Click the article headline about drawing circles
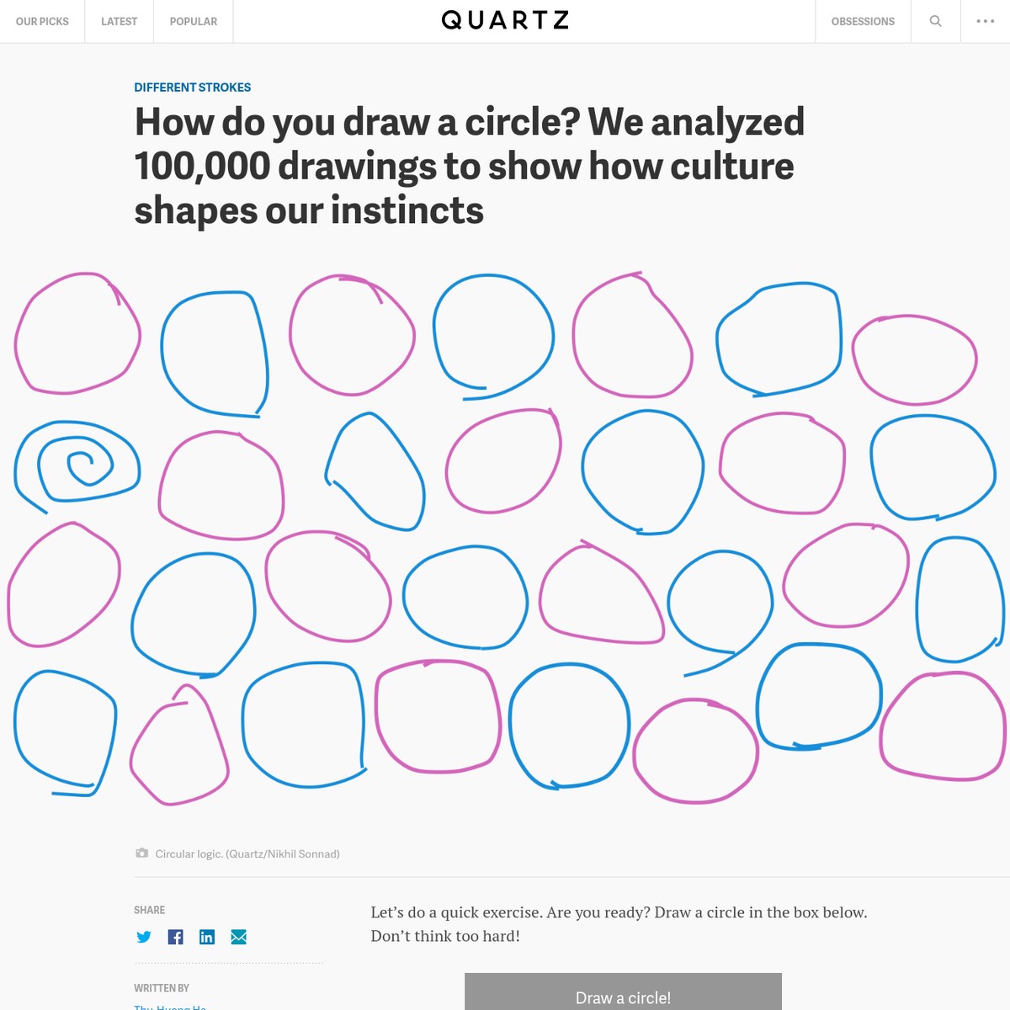 pyautogui.click(x=470, y=166)
